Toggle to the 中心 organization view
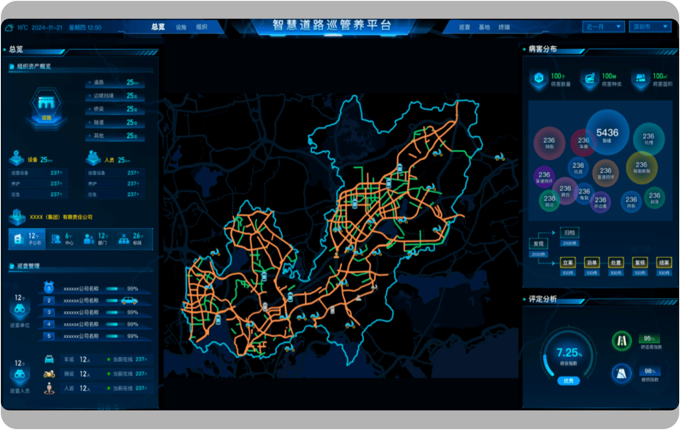 click(62, 239)
